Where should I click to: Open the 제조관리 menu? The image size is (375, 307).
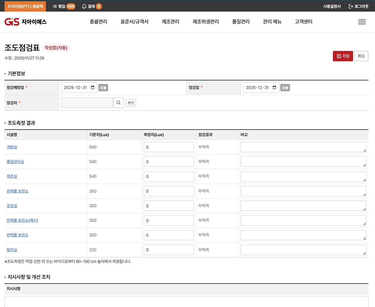170,22
